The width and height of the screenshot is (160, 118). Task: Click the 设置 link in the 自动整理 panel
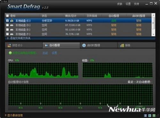54,53
